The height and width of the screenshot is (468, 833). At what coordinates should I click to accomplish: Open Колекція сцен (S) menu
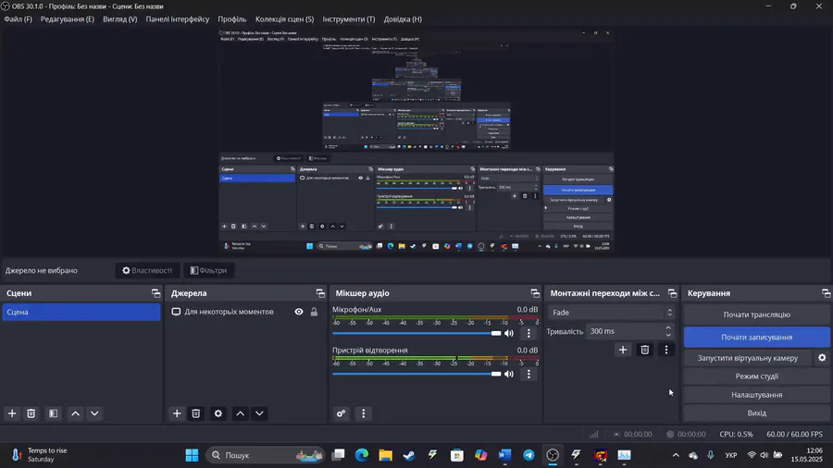285,19
